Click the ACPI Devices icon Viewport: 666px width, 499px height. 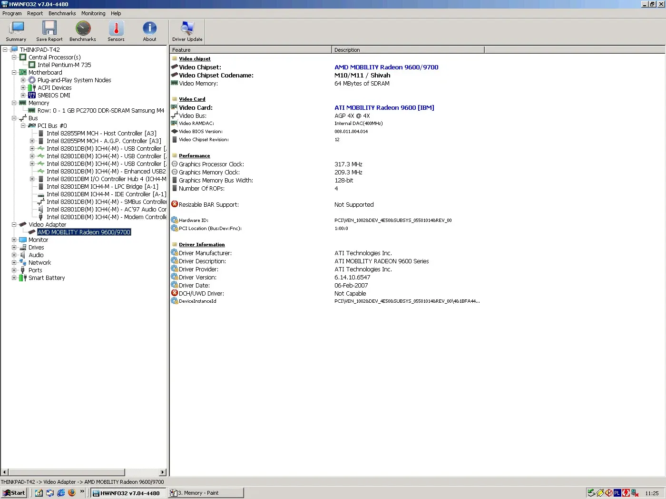click(32, 87)
